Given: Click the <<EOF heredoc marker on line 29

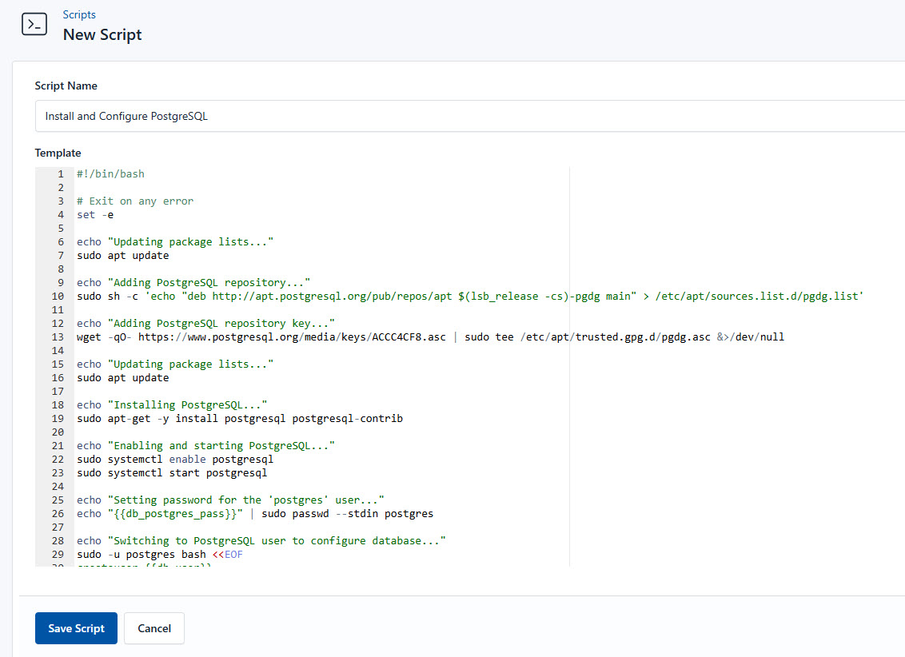Looking at the screenshot, I should (228, 554).
